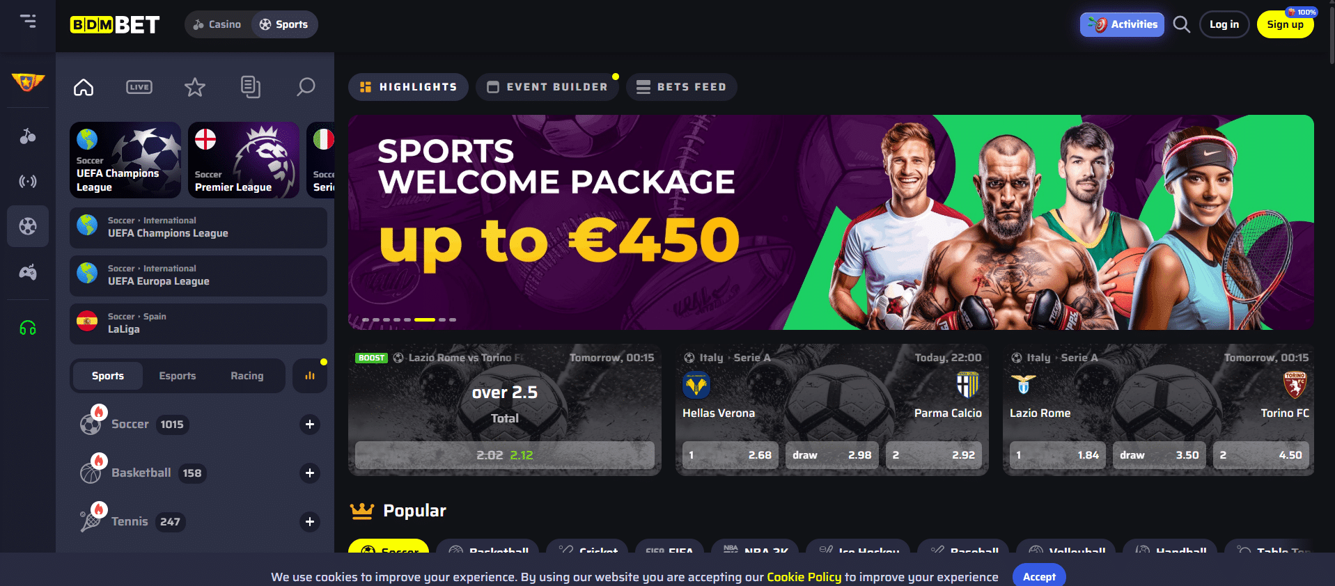Open the home icon in sports panel
Screen dimensions: 1335x586
(84, 87)
